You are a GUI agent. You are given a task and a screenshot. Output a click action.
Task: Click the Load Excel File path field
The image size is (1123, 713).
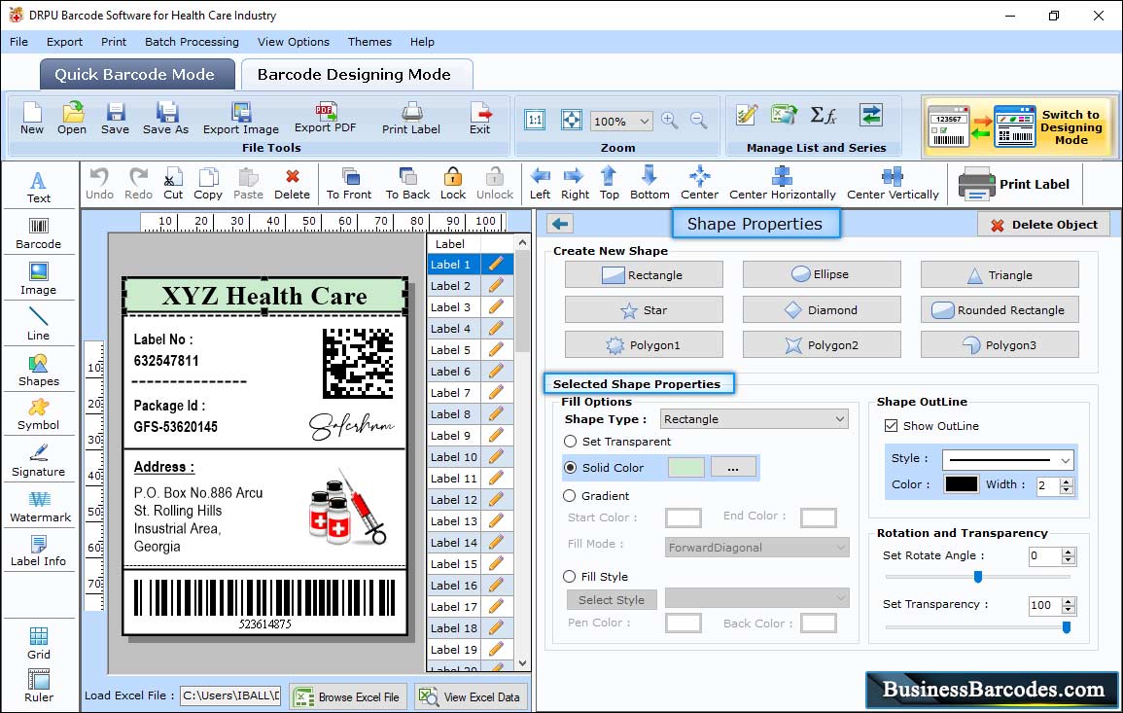230,695
